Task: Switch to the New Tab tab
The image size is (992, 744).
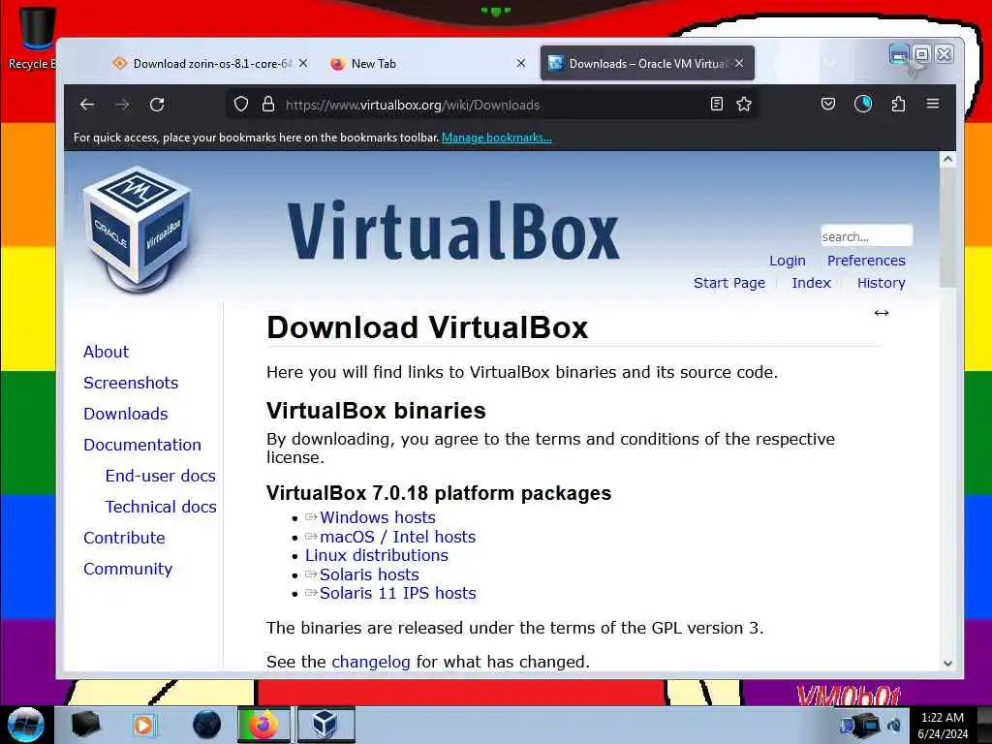Action: coord(427,63)
